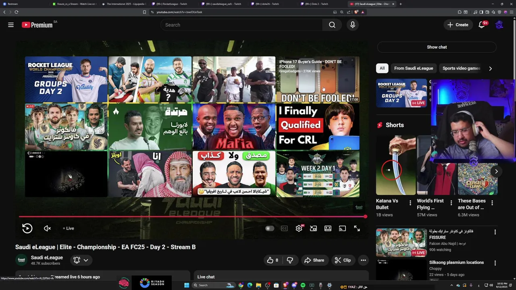Open the Saudi eLeague channel name link
This screenshot has height=290, width=516.
click(47, 258)
